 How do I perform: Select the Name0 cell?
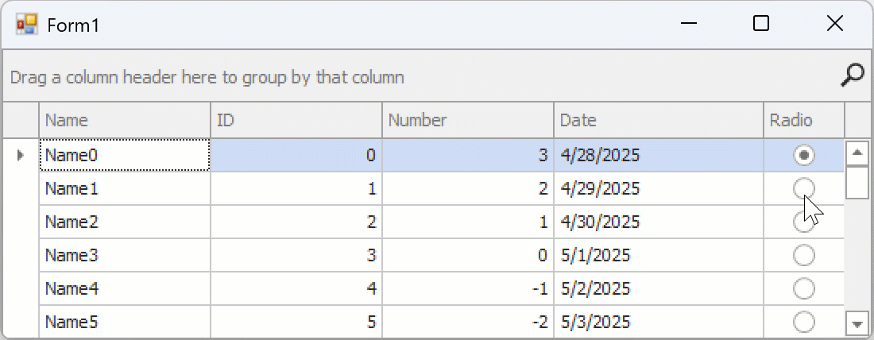click(x=125, y=155)
